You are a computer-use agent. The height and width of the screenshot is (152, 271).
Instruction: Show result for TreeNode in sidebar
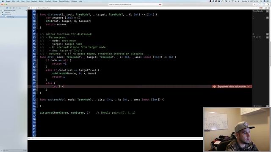point(267,11)
